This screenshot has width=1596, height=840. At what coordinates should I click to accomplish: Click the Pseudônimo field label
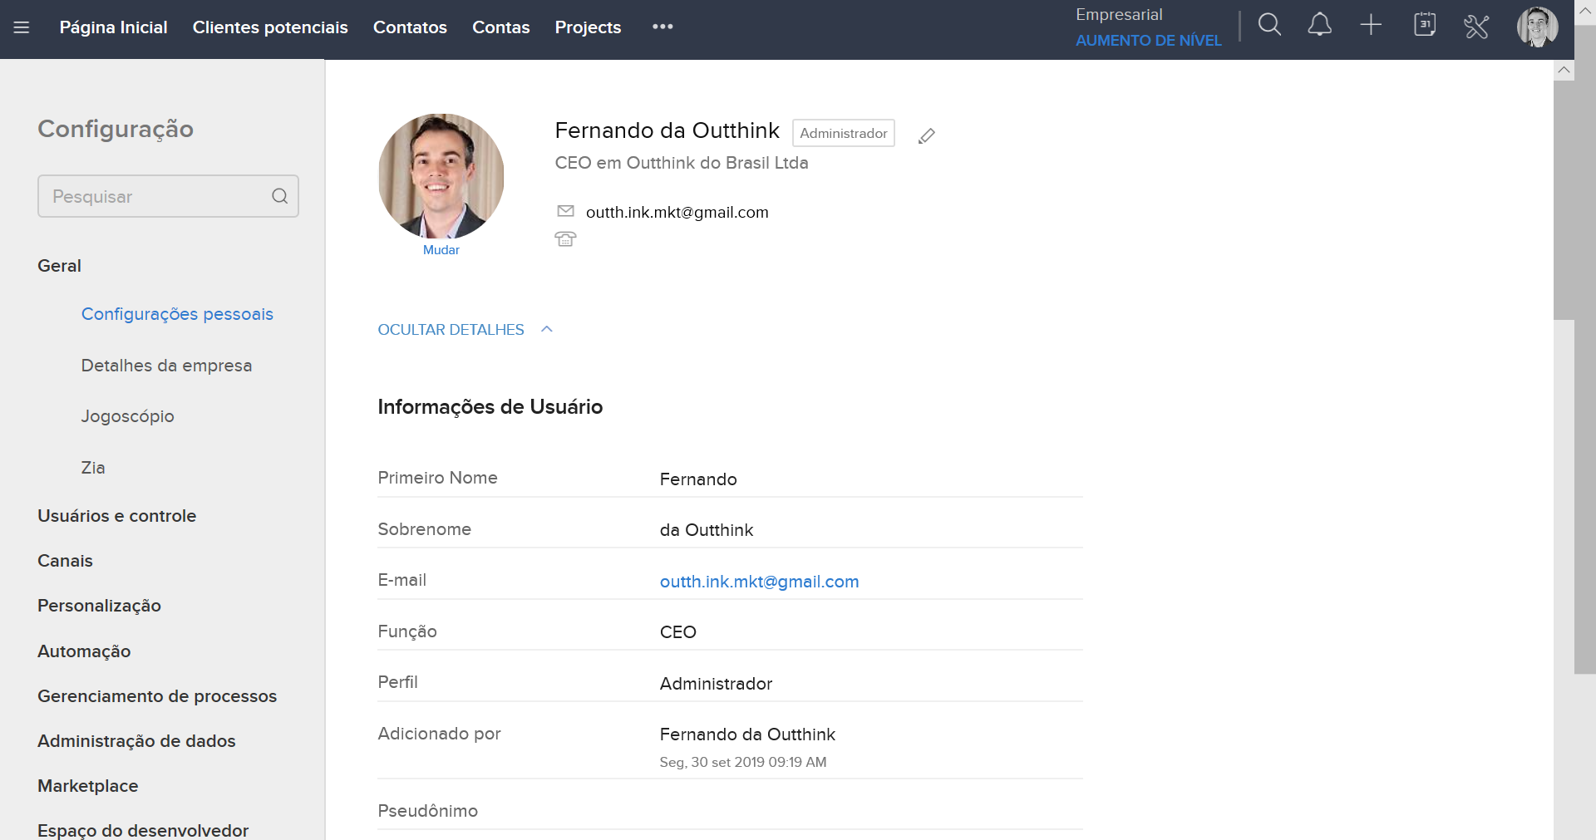(x=427, y=811)
